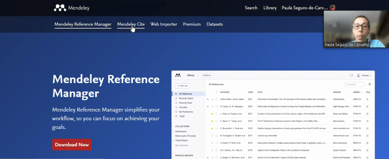Tick the checkbox for the N. Canac row

tap(217, 106)
